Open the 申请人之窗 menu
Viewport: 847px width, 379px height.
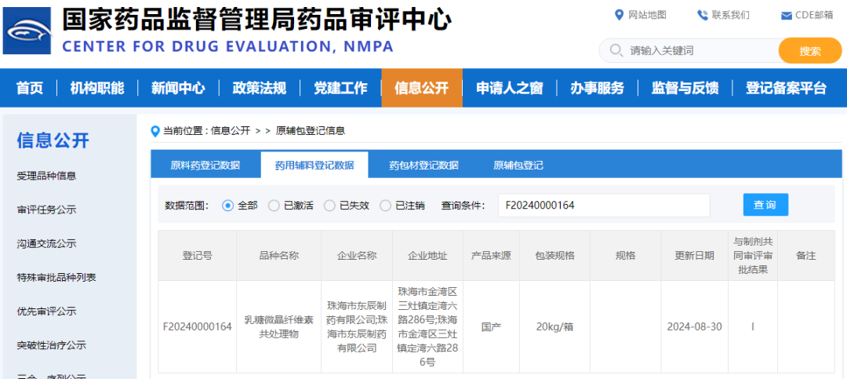point(510,88)
